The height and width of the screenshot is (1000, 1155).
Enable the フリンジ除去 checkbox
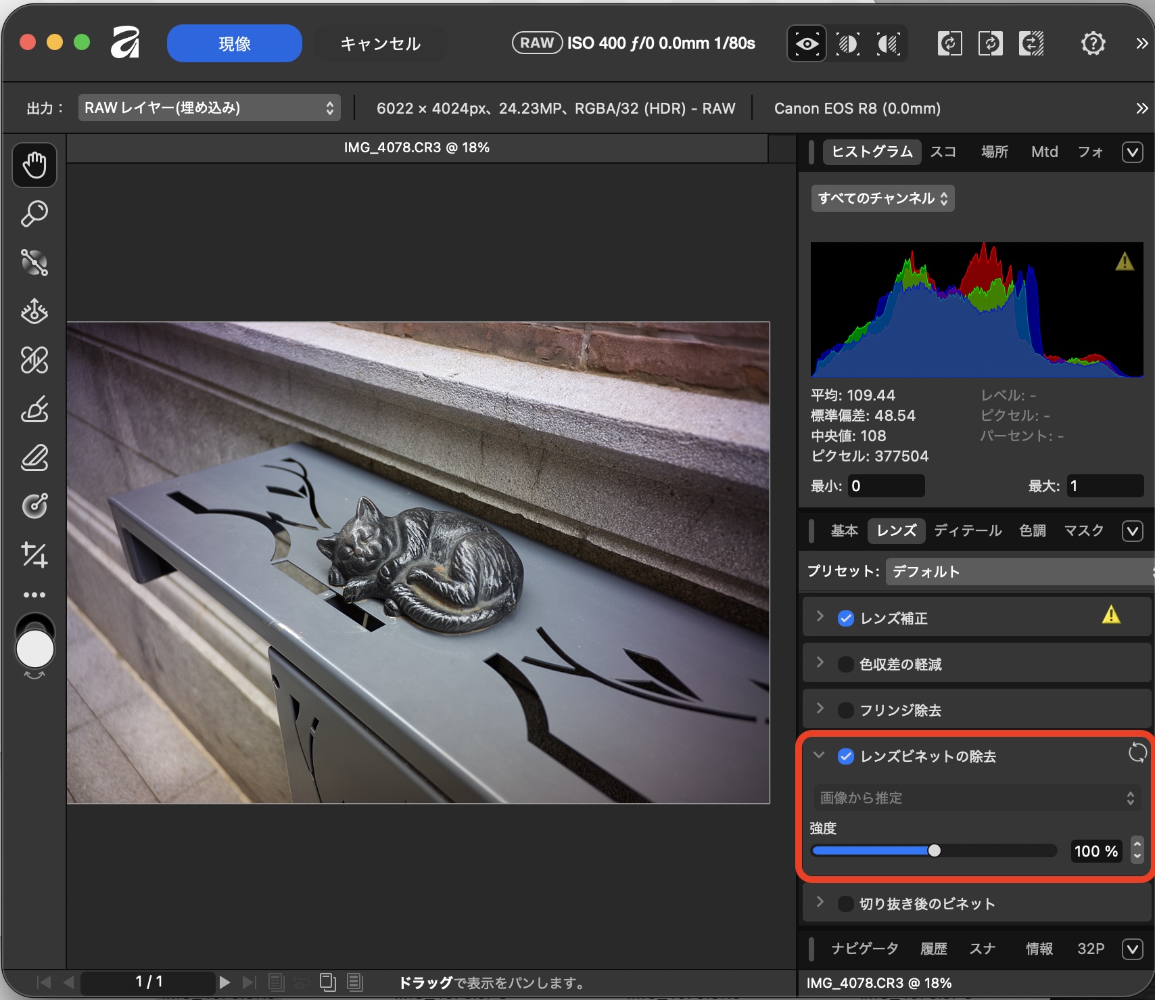[845, 710]
